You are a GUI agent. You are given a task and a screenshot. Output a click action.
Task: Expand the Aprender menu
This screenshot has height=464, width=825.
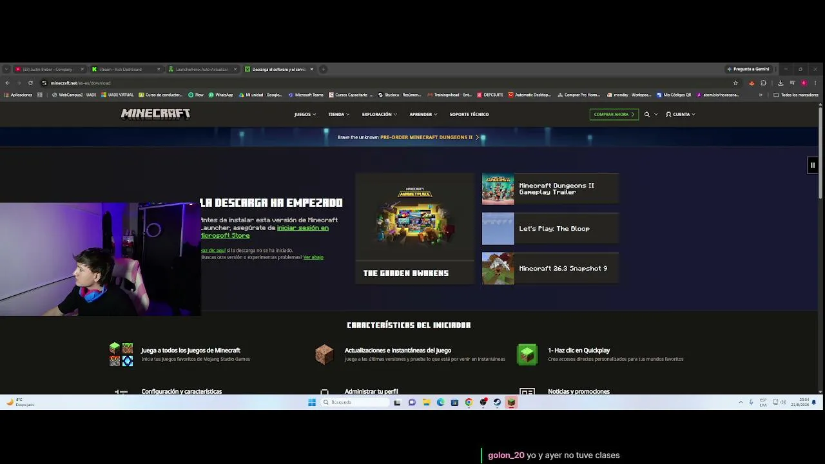tap(423, 114)
